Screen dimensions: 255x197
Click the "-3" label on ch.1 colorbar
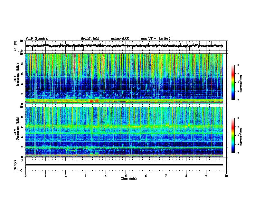[x=237, y=65]
